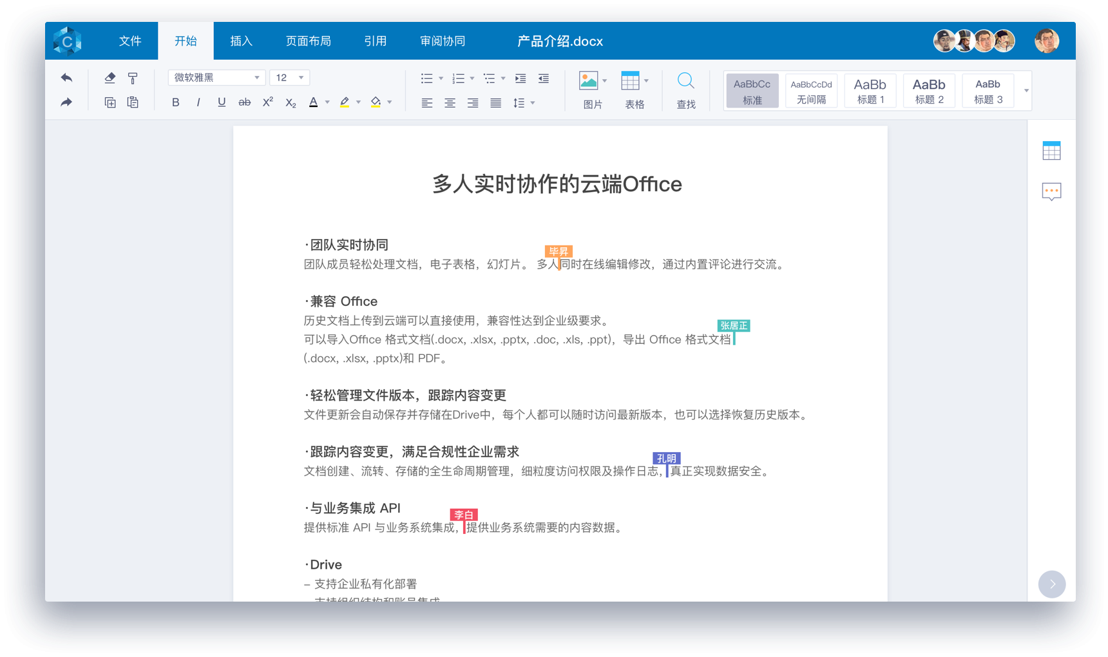Screen dimensions: 1108x657
Task: Select the format painter tool
Action: [x=133, y=78]
